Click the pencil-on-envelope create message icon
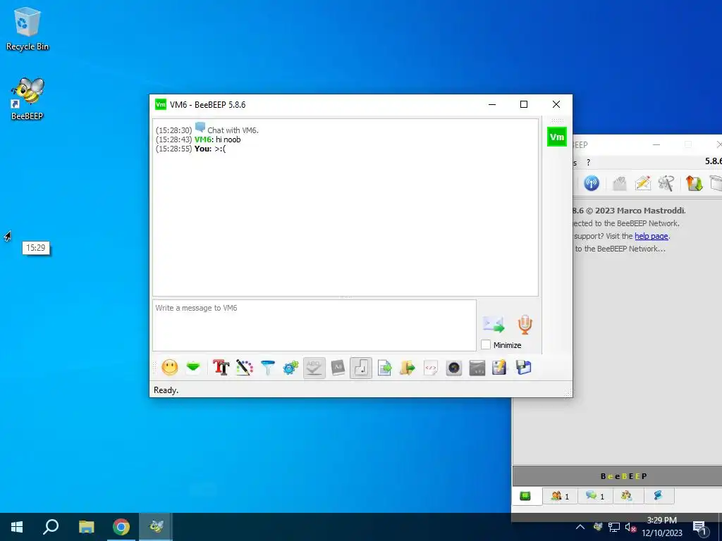 [x=642, y=183]
